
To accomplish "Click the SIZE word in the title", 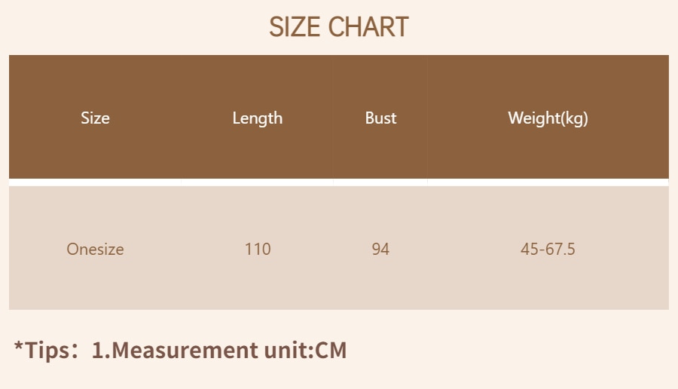I will pyautogui.click(x=296, y=27).
